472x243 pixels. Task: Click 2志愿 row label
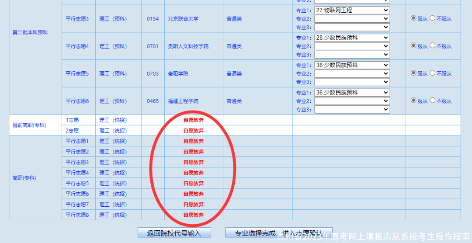click(x=72, y=130)
